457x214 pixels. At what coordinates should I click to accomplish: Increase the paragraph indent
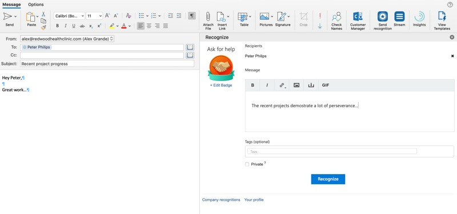(x=179, y=16)
